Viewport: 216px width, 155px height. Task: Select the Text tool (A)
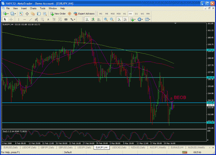click(48, 19)
